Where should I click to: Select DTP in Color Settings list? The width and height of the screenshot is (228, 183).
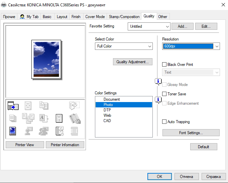[124, 110]
